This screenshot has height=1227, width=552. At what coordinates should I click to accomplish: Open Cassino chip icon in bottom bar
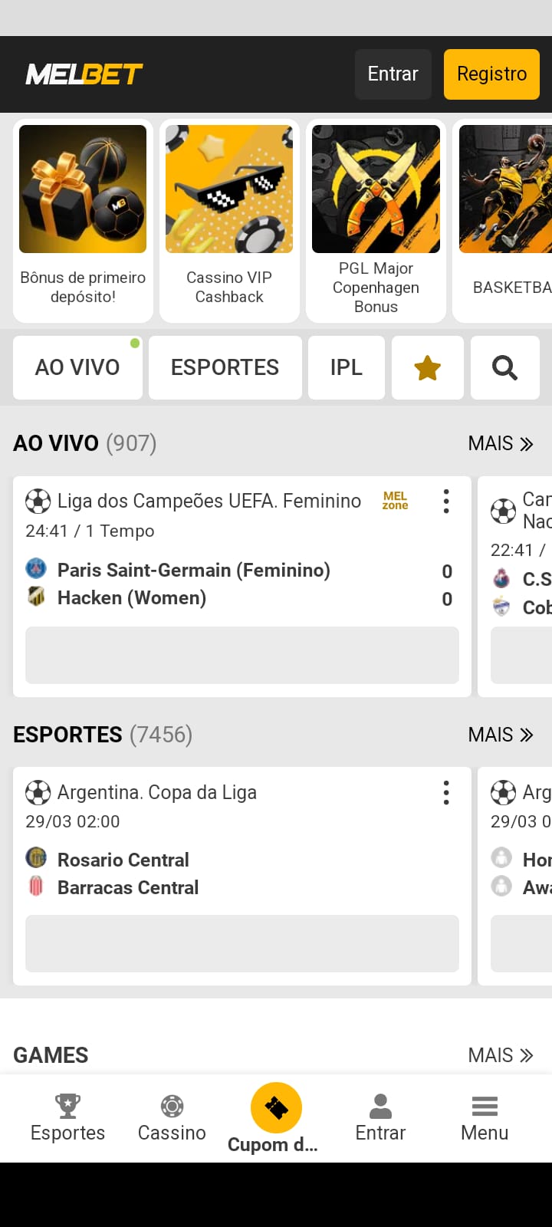click(172, 1106)
